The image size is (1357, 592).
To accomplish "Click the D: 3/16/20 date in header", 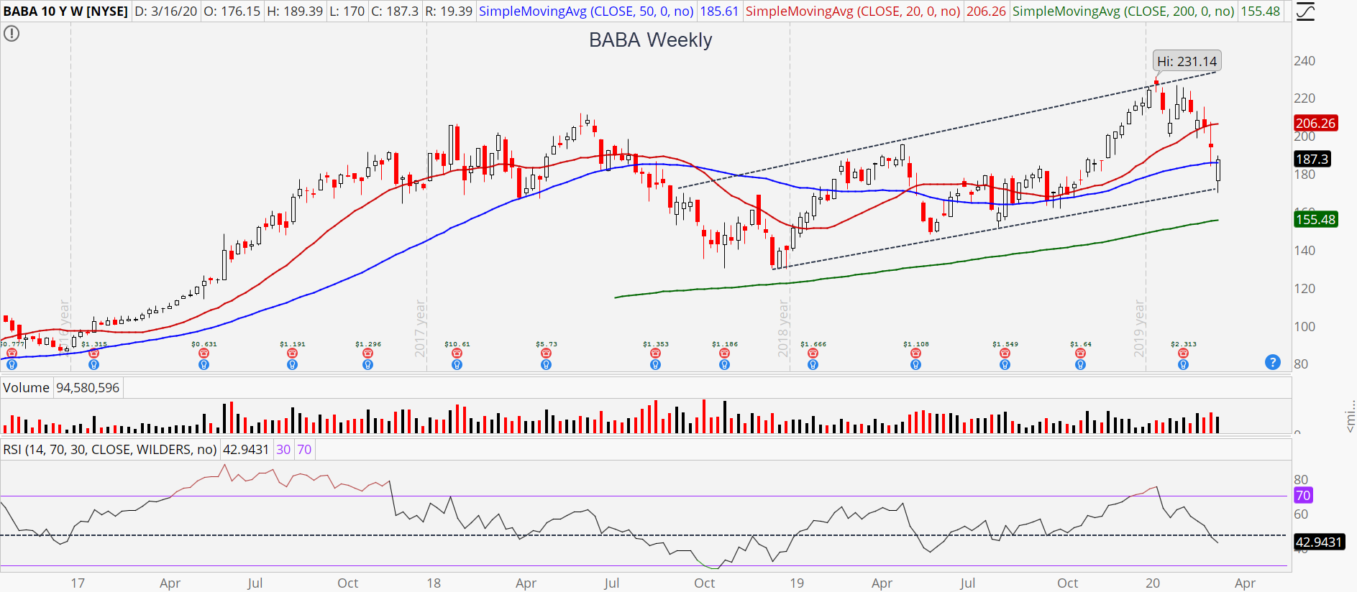I will coord(165,11).
